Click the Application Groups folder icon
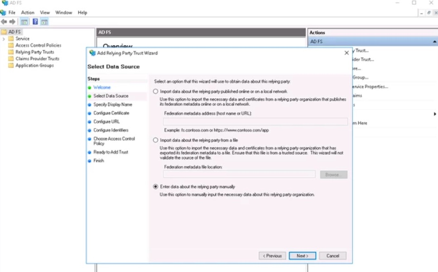 (x=11, y=65)
